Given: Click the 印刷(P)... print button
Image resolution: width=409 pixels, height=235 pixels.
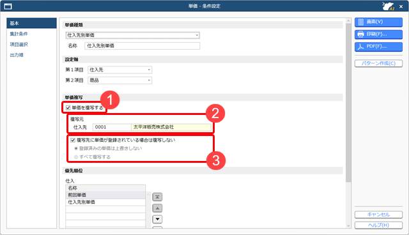Looking at the screenshot, I should [378, 34].
